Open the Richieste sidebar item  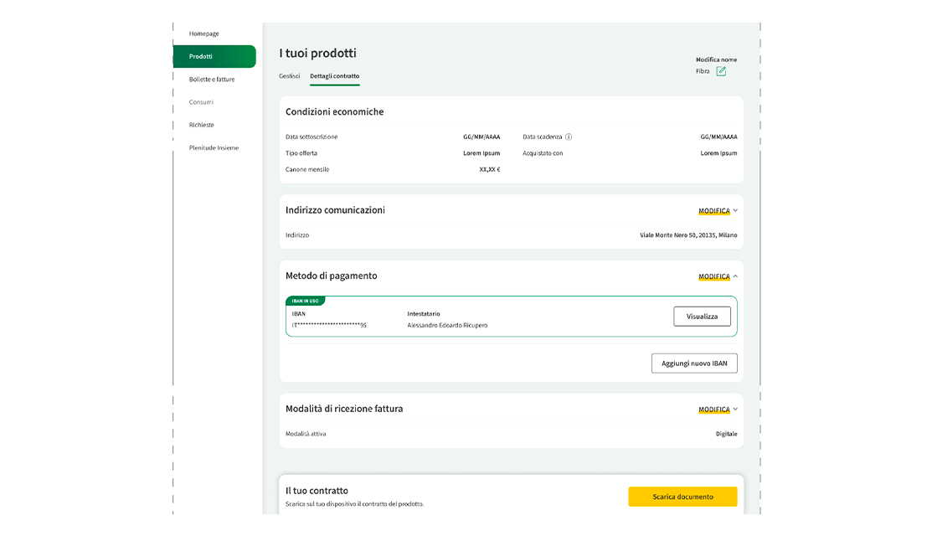coord(202,125)
